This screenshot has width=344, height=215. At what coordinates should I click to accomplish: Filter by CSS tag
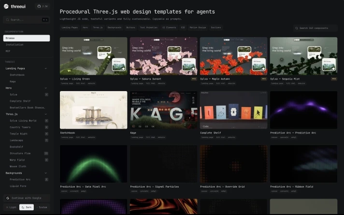(183, 27)
